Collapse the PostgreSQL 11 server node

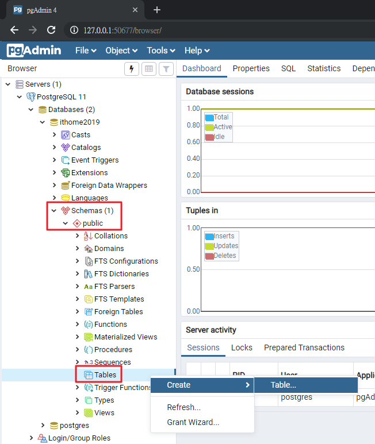(20, 97)
